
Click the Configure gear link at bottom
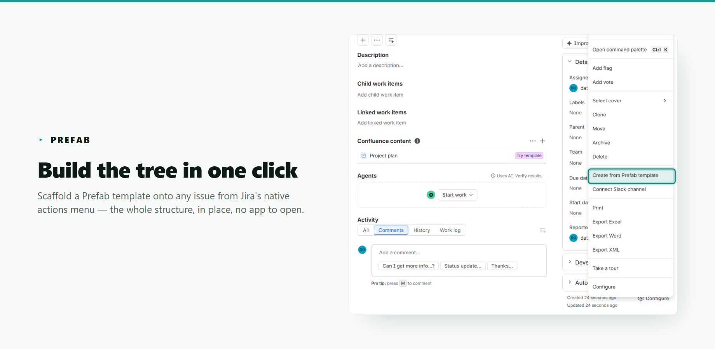[654, 299]
